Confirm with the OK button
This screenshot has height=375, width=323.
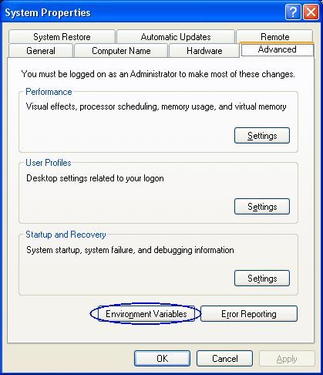pyautogui.click(x=162, y=359)
